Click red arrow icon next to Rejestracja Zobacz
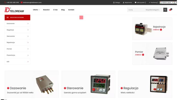This screenshot has width=178, height=100. 161,30
